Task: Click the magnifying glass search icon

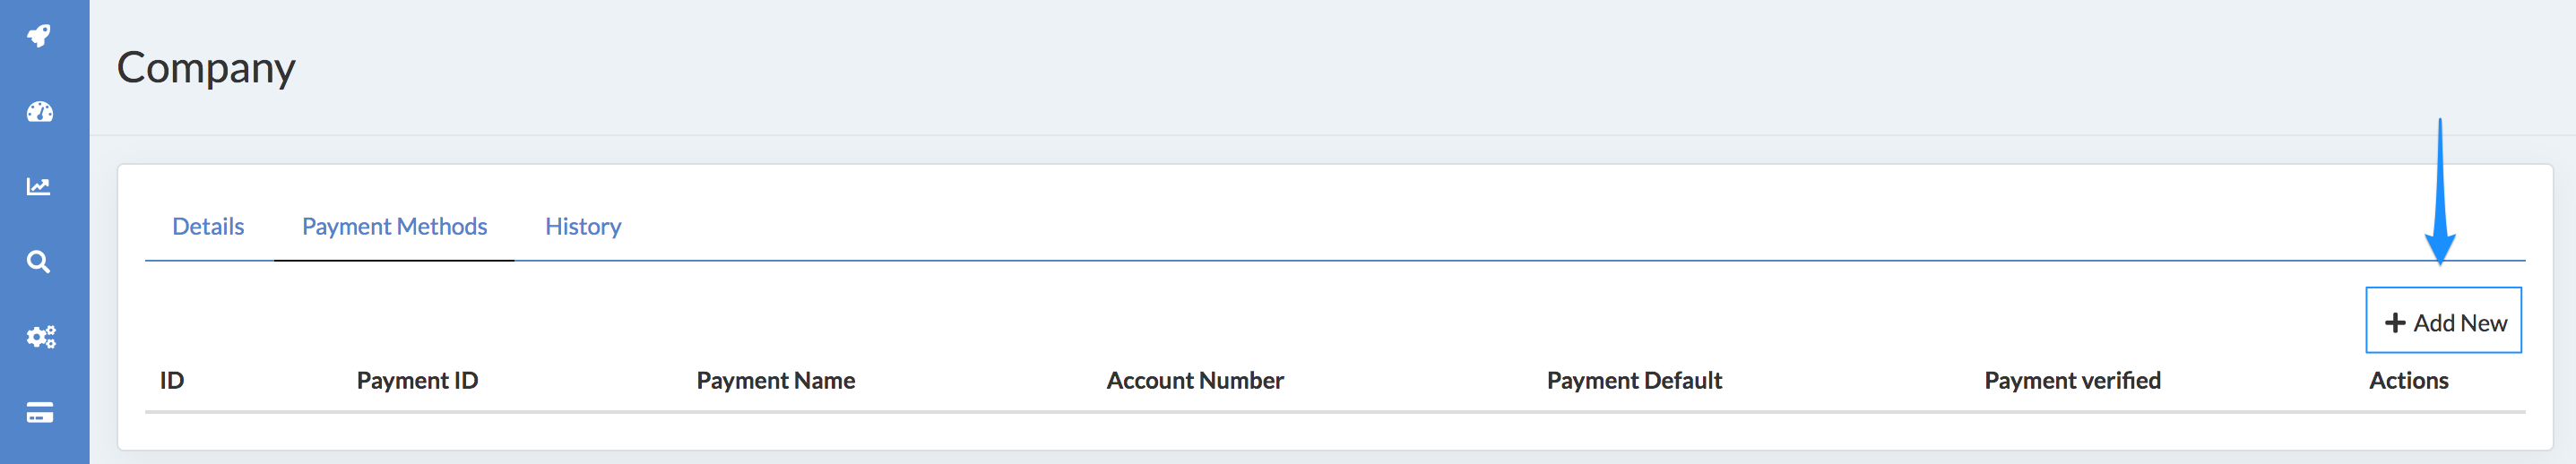Action: coord(39,262)
